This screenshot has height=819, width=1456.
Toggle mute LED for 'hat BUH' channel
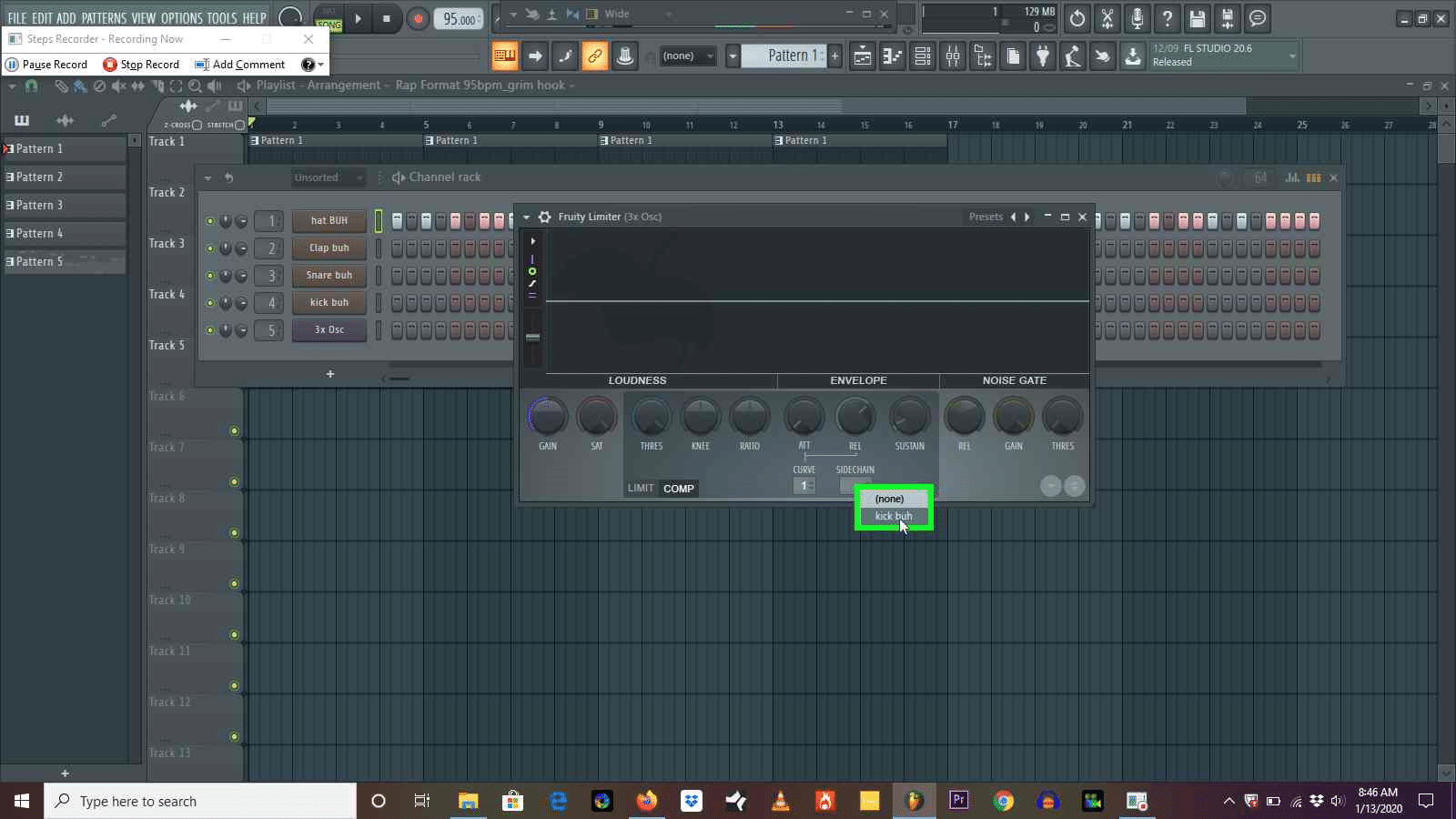coord(210,221)
